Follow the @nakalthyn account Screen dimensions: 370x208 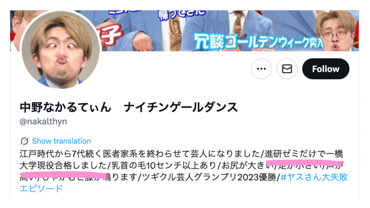click(x=326, y=69)
